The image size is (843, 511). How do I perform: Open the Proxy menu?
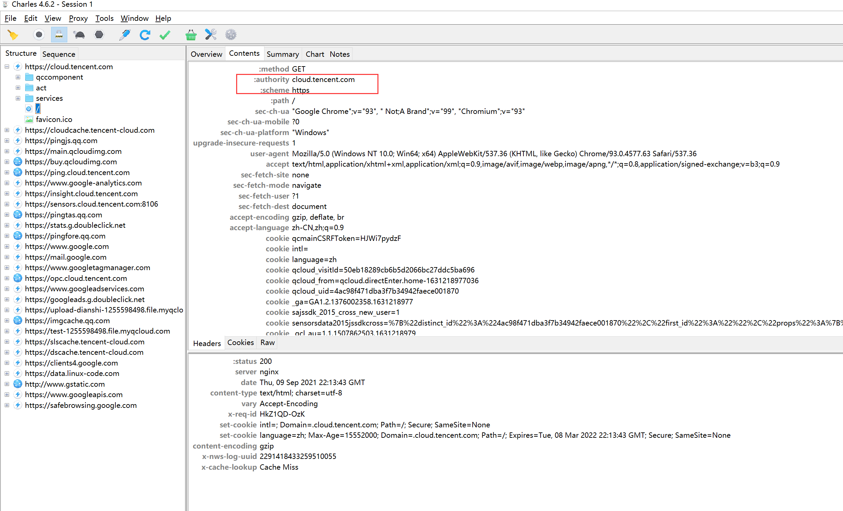tap(78, 18)
